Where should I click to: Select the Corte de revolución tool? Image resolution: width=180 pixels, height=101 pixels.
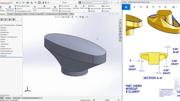[55, 9]
